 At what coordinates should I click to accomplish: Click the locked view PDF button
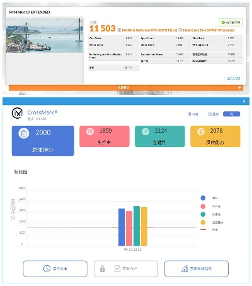click(x=126, y=268)
